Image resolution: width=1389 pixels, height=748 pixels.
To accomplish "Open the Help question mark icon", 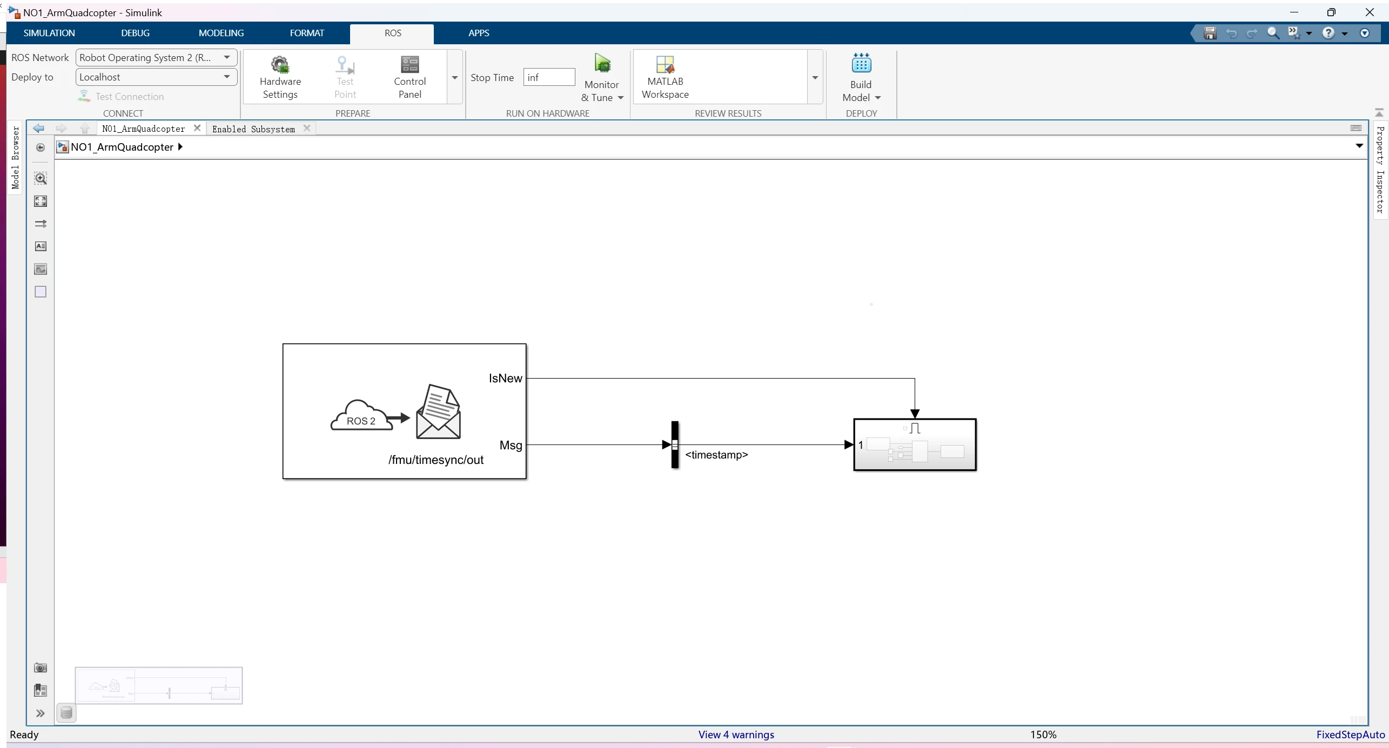I will (1328, 33).
